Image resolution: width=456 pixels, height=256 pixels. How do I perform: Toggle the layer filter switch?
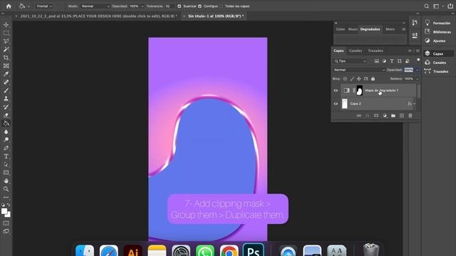418,60
